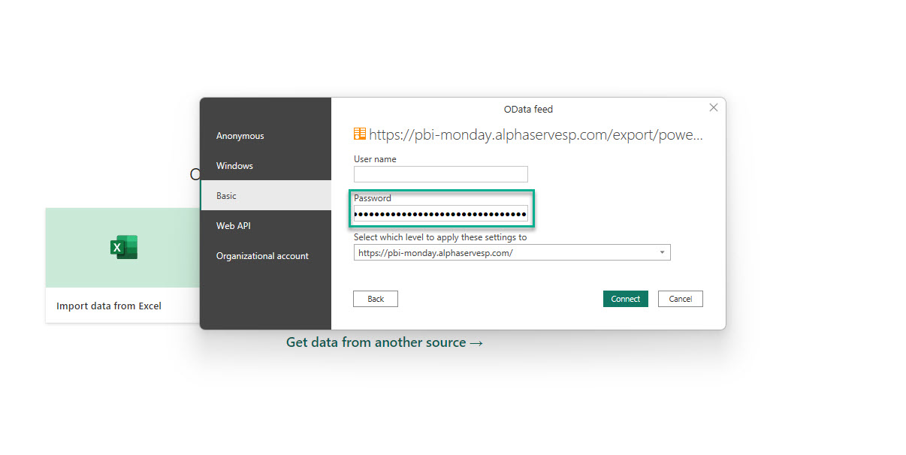Image resolution: width=906 pixels, height=455 pixels.
Task: Click the OData feed dialog title
Action: pos(528,110)
